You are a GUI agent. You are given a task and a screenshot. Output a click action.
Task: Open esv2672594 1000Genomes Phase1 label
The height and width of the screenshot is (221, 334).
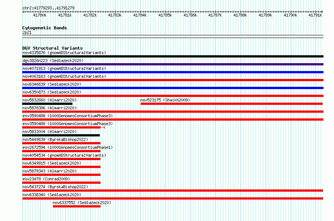tap(68, 147)
